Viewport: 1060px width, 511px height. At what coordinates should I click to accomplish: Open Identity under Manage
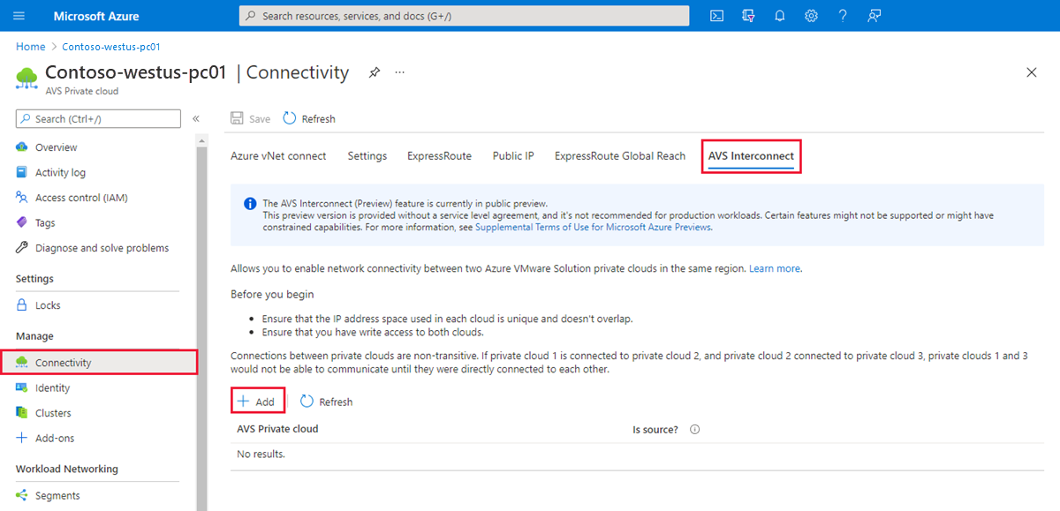pyautogui.click(x=52, y=387)
